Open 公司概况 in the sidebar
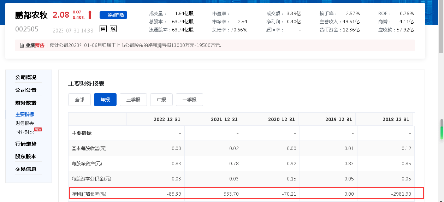Image resolution: width=444 pixels, height=202 pixels. coord(26,77)
